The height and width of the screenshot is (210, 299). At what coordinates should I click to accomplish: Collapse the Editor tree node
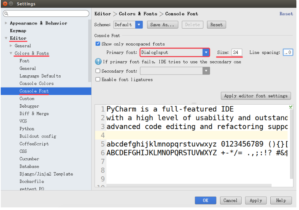[6, 38]
